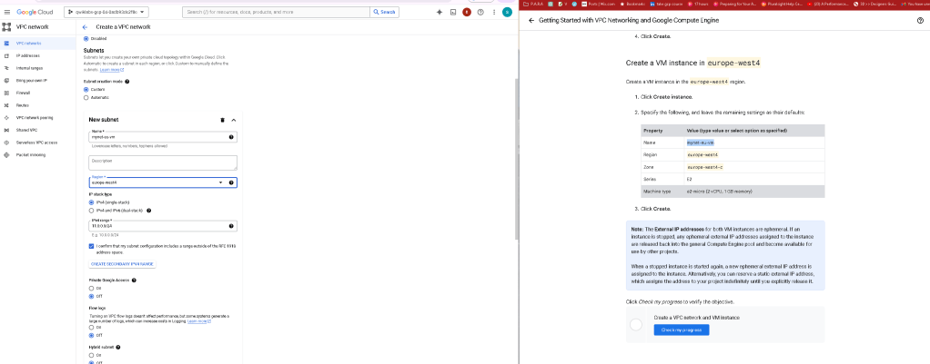930x364 pixels.
Task: Click the Google Cloud logo
Action: tap(35, 12)
